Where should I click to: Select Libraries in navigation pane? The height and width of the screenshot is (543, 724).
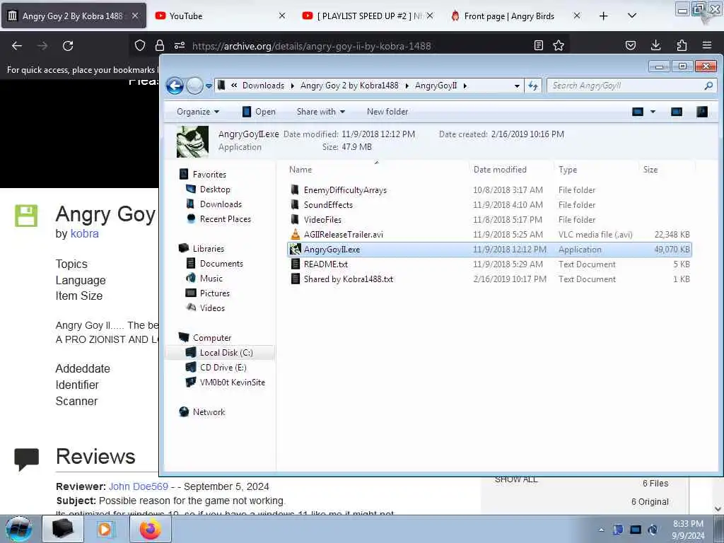click(209, 248)
